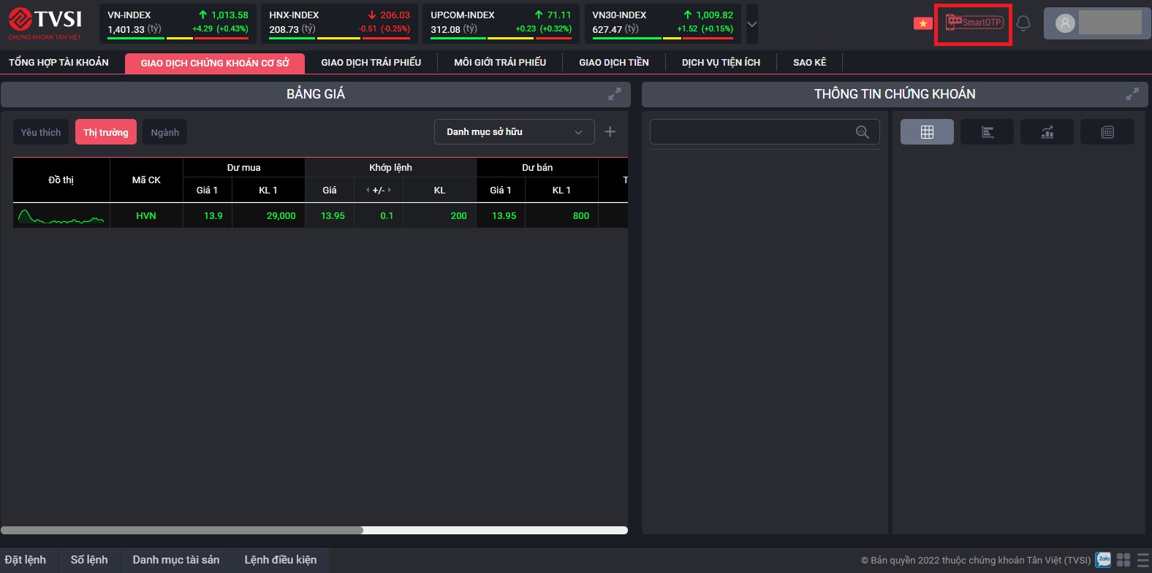This screenshot has width=1152, height=573.
Task: Switch to the horizontal bar chart view
Action: tap(987, 132)
